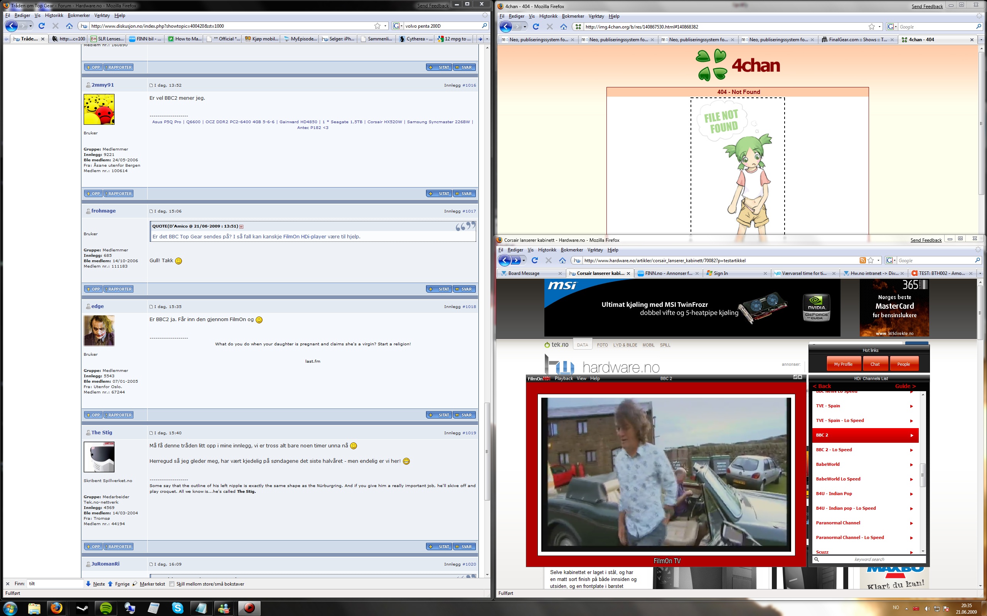Click the FilmOn keyword search field
987x616 pixels.
(x=869, y=559)
